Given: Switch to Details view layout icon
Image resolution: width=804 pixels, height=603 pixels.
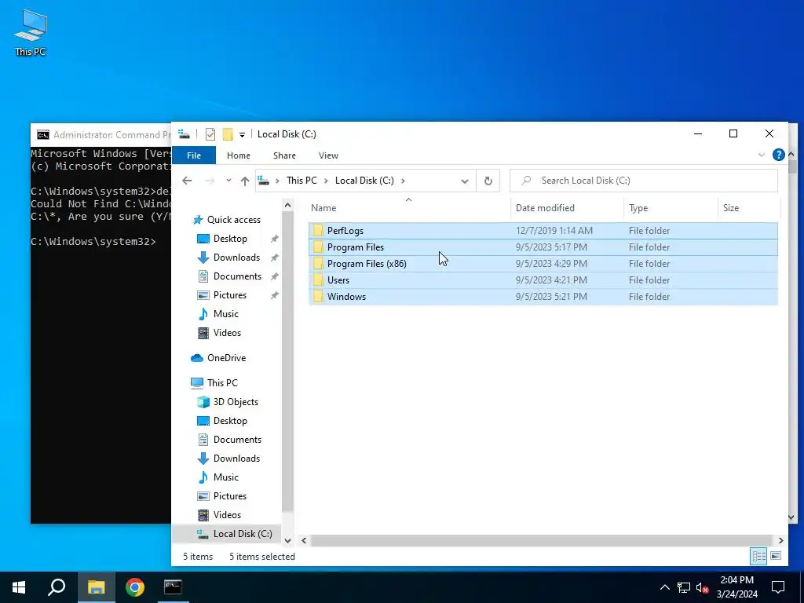Looking at the screenshot, I should click(759, 557).
